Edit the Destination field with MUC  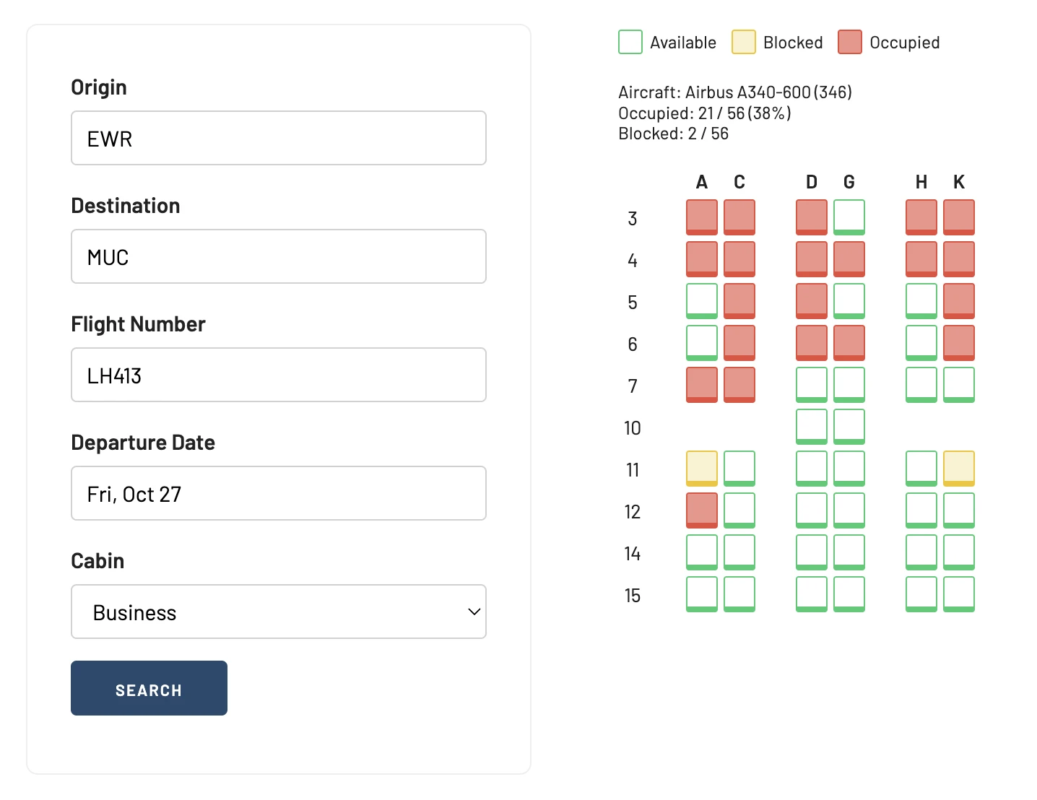point(279,256)
